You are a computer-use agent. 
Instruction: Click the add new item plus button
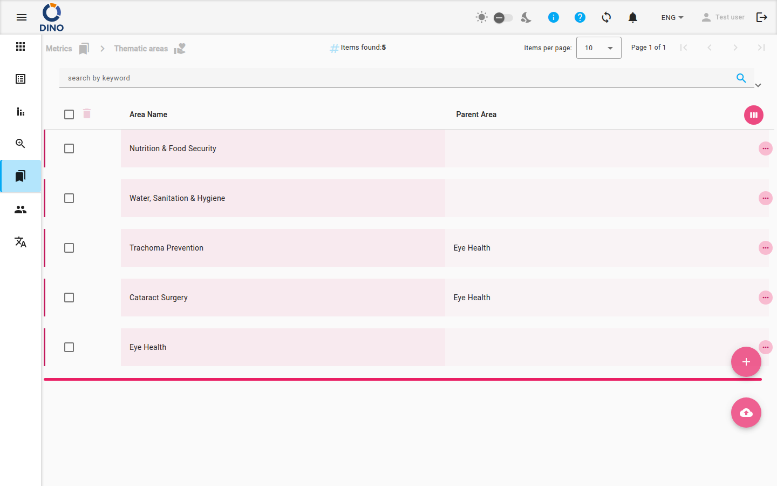pyautogui.click(x=746, y=362)
